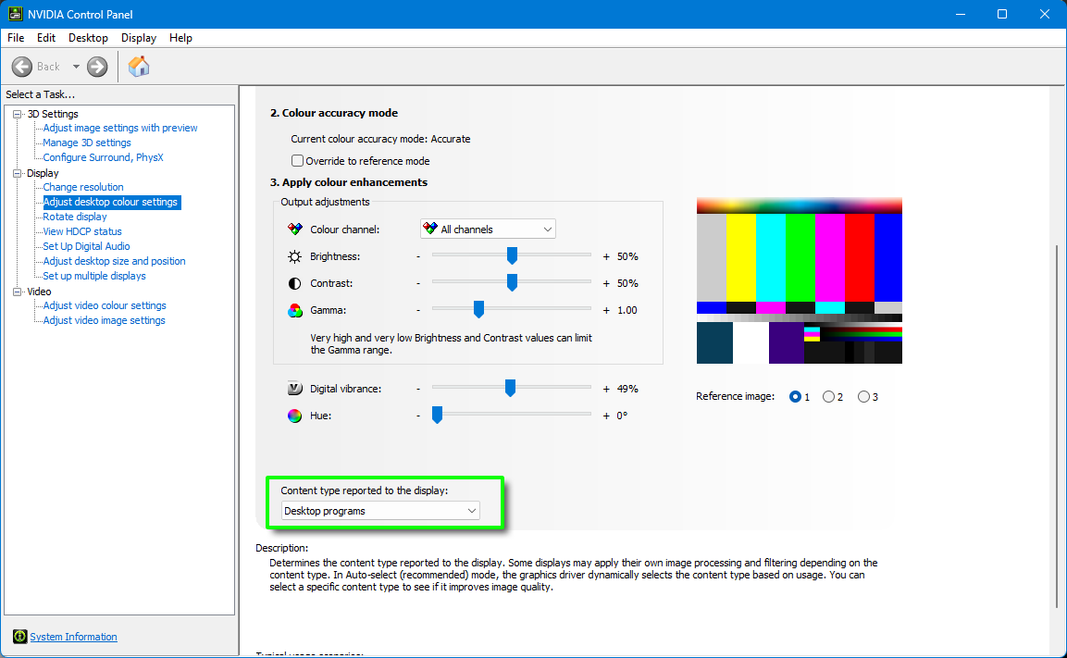Click the plus sign next to Brightness
1067x658 pixels.
[606, 256]
